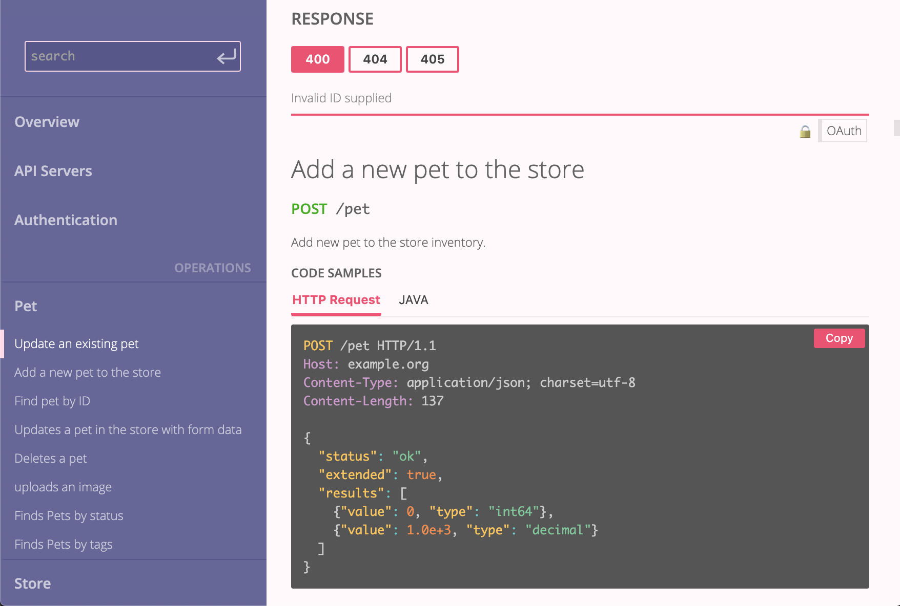Go to Deletes a pet operation
This screenshot has height=606, width=900.
click(x=51, y=459)
